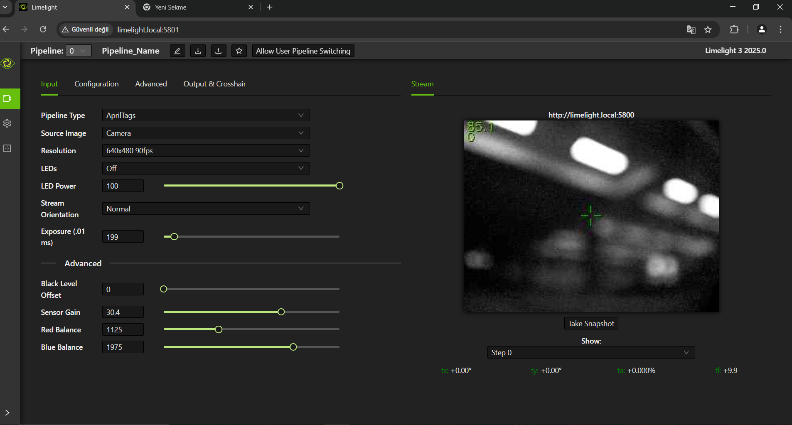Click the ta +0.000% readout

636,370
